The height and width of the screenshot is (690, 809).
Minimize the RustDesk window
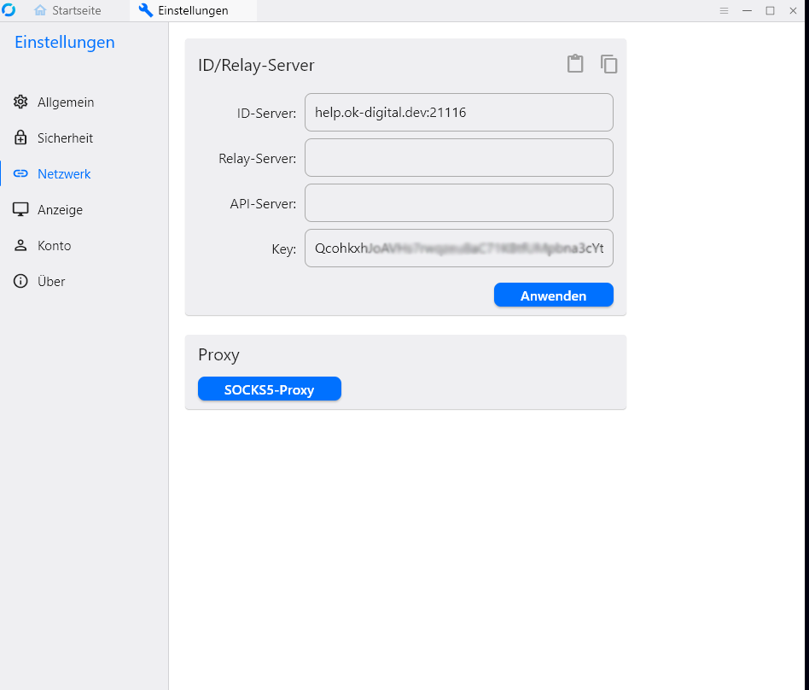click(747, 11)
